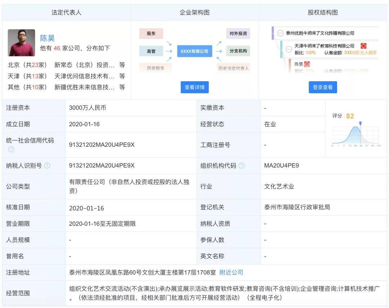Click the 等 after 新常态（北京）投资
The image size is (389, 308).
coord(122,65)
